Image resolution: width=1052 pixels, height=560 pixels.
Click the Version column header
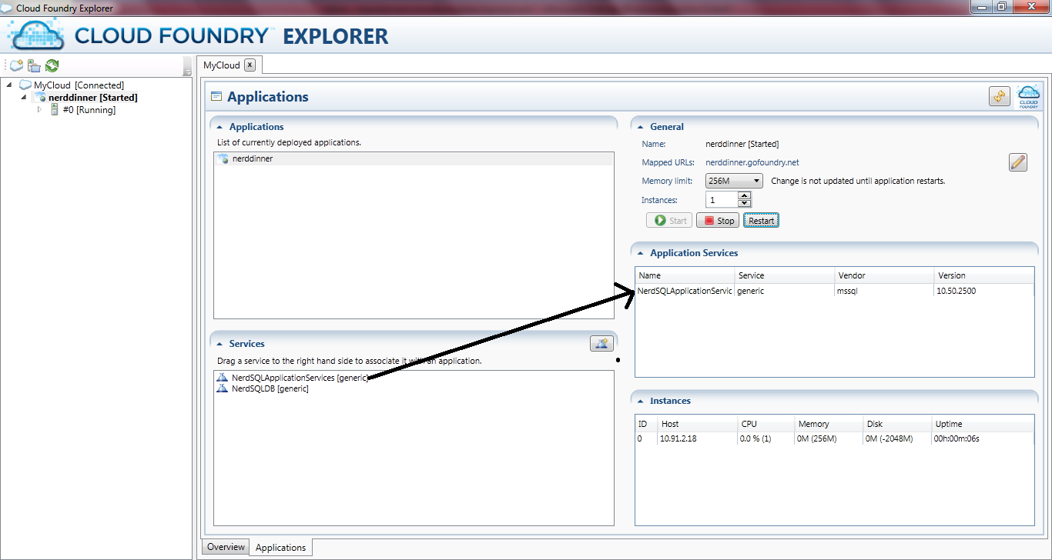[x=983, y=275]
